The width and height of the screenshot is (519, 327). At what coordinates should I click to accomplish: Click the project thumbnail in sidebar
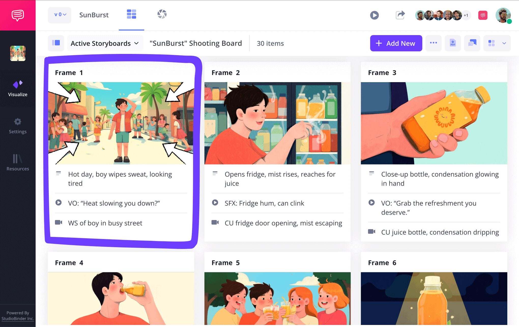18,53
